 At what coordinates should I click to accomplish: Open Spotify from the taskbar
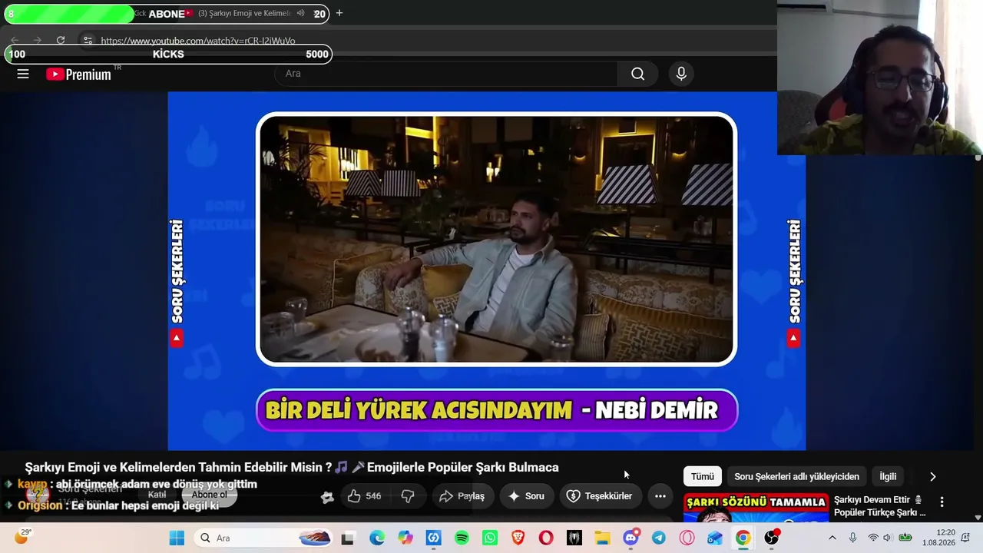point(462,538)
